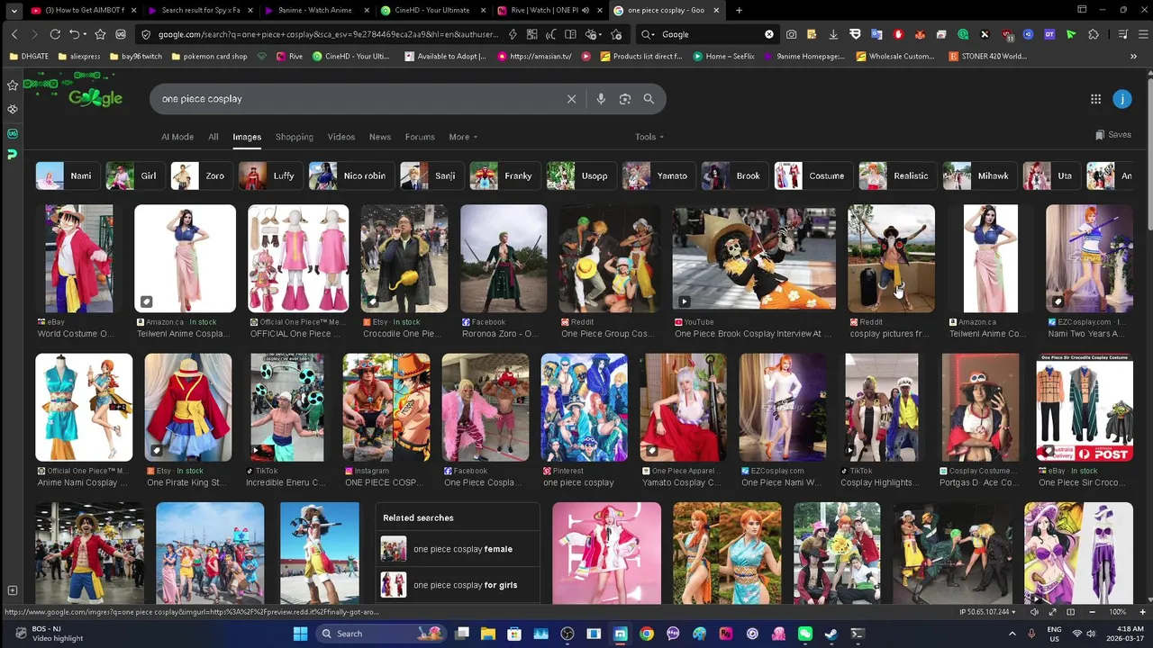Image resolution: width=1153 pixels, height=648 pixels.
Task: Open One Piece Brook Cosplay Interview YouTube thumbnail
Action: (x=753, y=258)
